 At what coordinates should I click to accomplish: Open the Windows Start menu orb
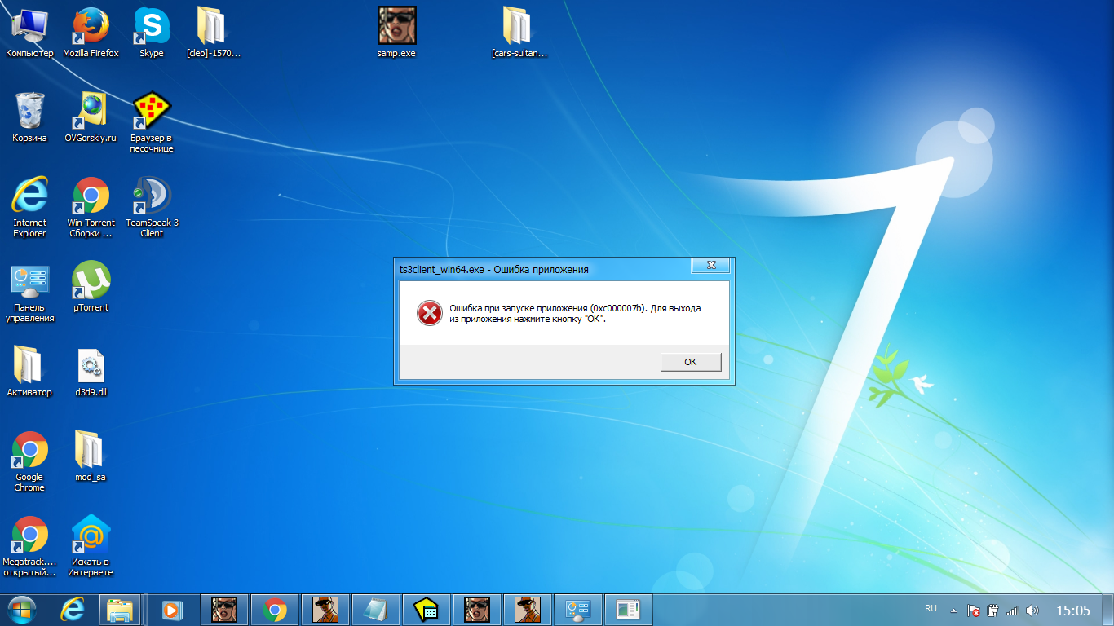[x=22, y=610]
